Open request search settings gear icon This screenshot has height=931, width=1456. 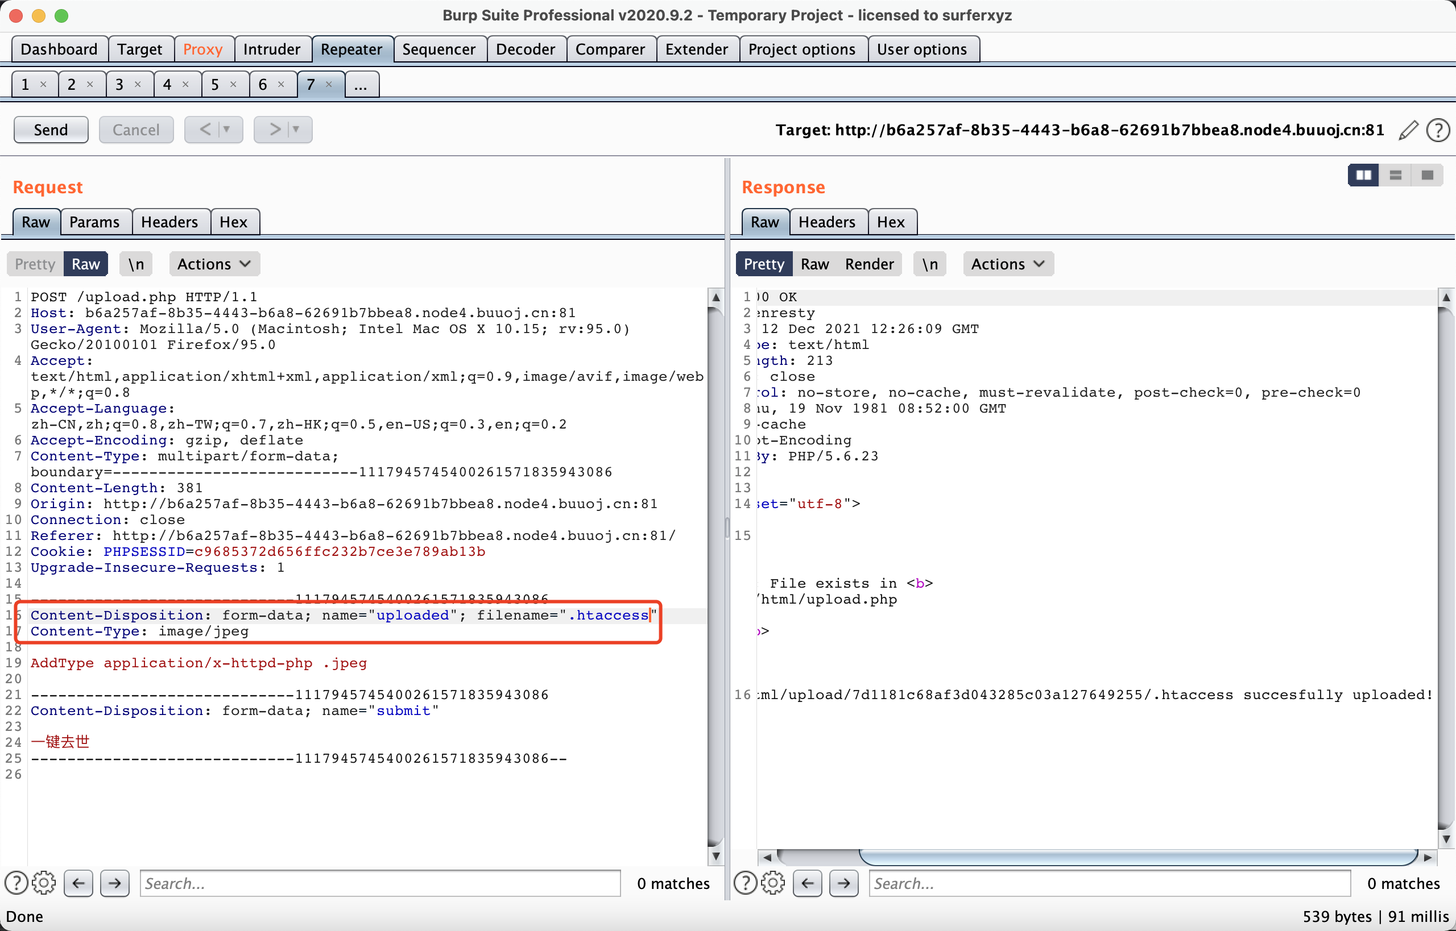44,883
